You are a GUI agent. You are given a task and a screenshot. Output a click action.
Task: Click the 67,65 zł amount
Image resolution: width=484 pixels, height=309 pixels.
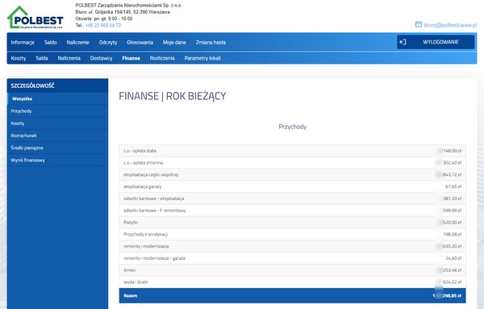pyautogui.click(x=453, y=186)
